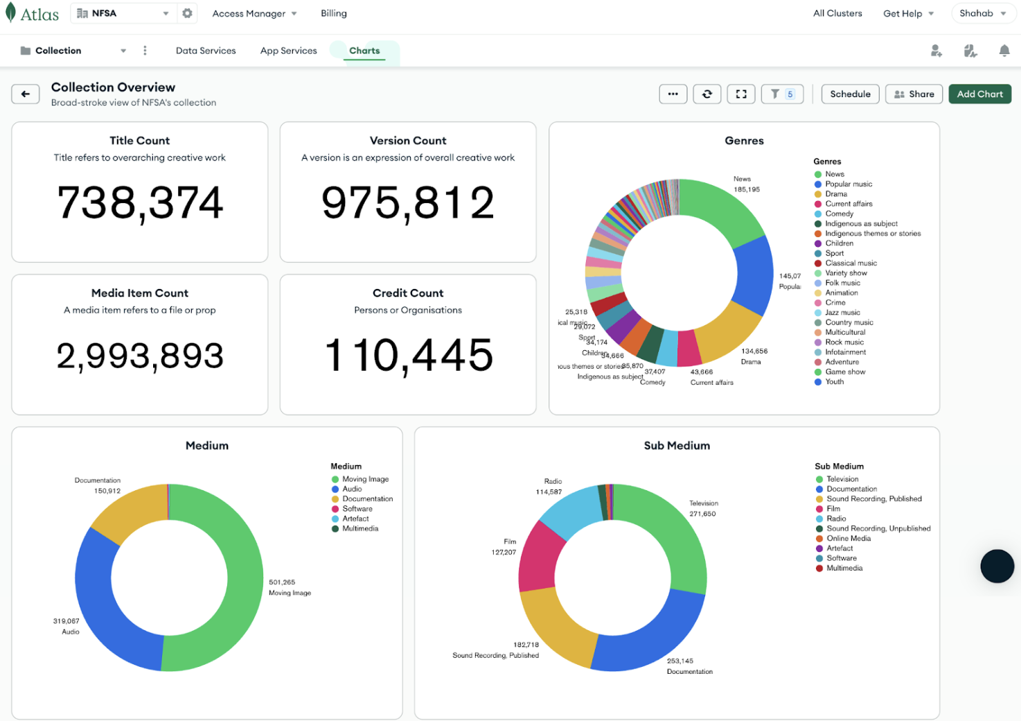Click Moving Image legend swatch in Medium
Image resolution: width=1021 pixels, height=721 pixels.
point(335,479)
